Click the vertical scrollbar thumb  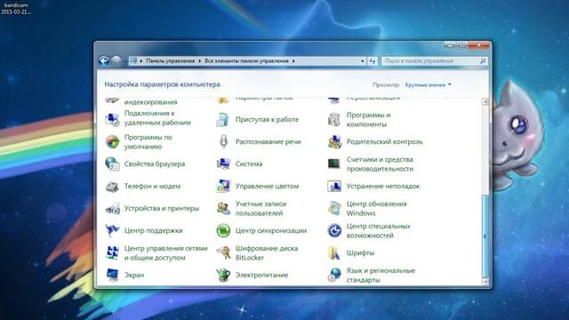[x=485, y=236]
